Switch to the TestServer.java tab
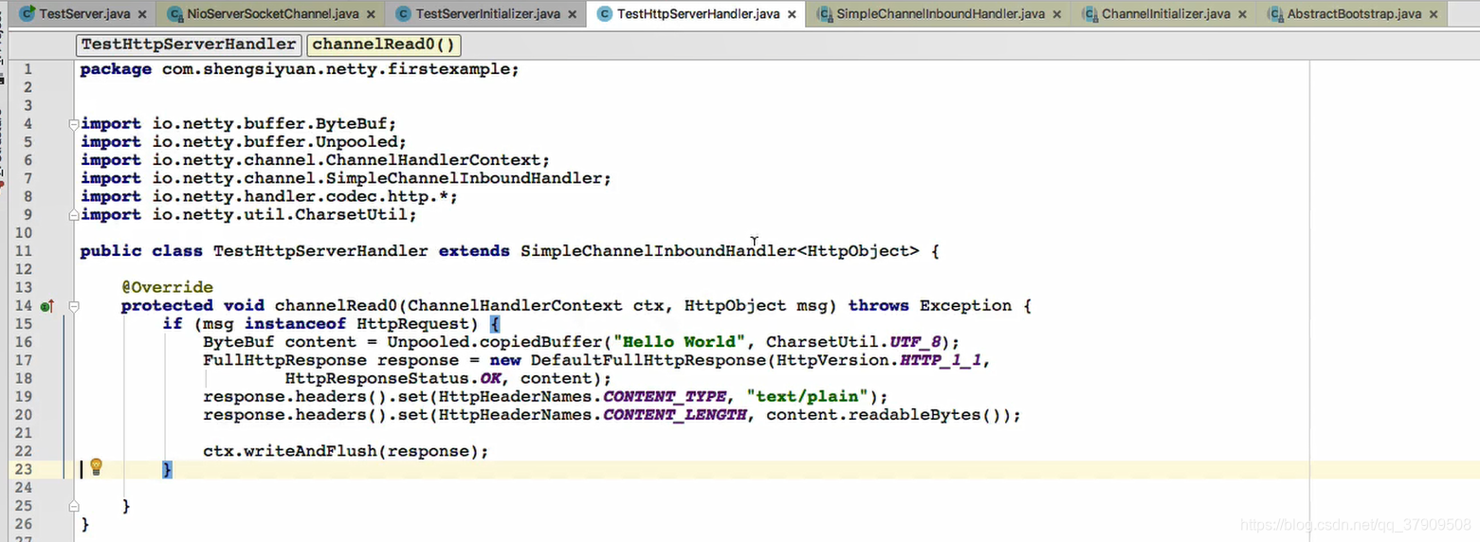The width and height of the screenshot is (1480, 542). pos(84,14)
